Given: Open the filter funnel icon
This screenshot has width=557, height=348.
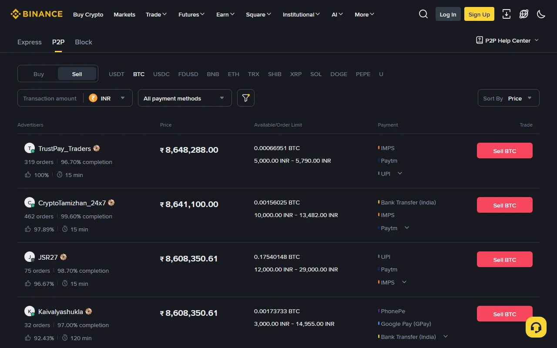Looking at the screenshot, I should pos(246,98).
